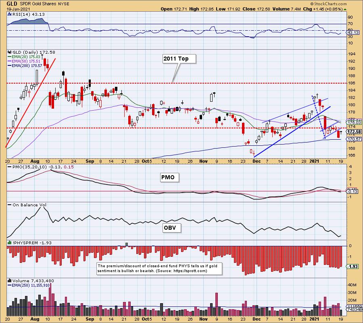Click the 43.13 RSI value tag

(x=353, y=33)
